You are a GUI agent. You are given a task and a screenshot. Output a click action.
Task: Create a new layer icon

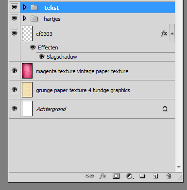155,176
